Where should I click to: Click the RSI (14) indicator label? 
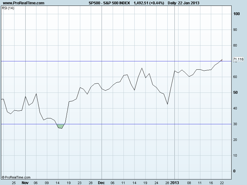point(8,8)
